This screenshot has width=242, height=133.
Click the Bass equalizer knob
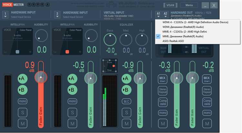click(x=110, y=39)
